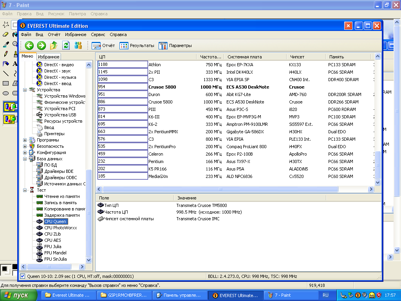Select Драйверы BDE item

[x=59, y=171]
